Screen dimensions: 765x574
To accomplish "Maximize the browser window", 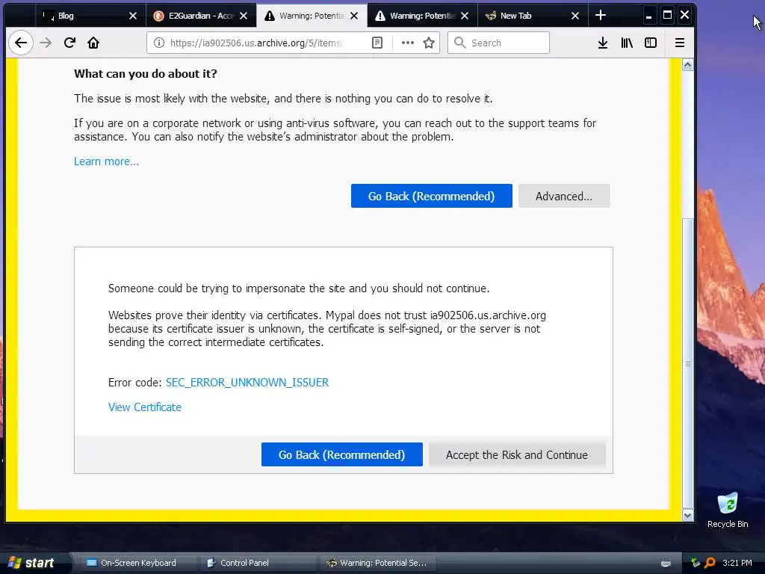I will click(x=667, y=16).
